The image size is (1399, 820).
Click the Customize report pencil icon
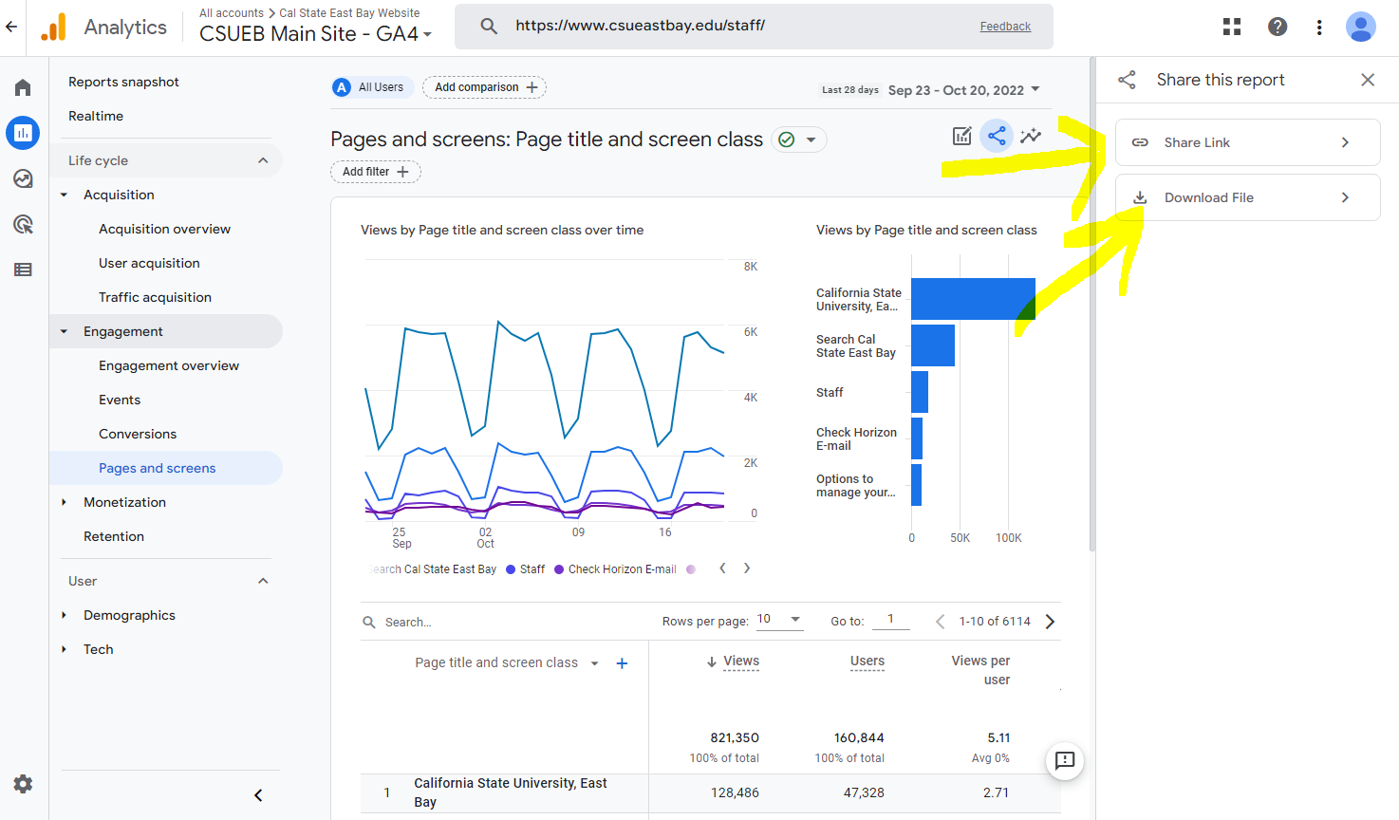tap(962, 136)
